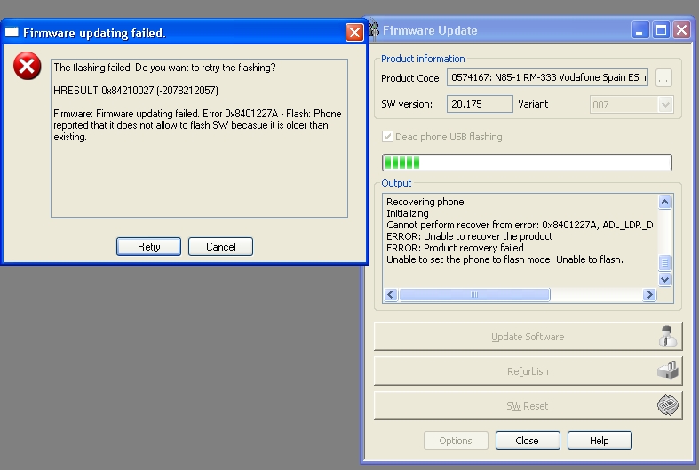Click the Output vertical scrollbar thumb

point(664,263)
